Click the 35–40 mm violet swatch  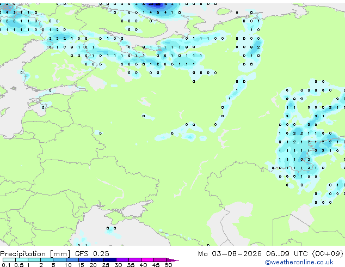tap(135, 260)
